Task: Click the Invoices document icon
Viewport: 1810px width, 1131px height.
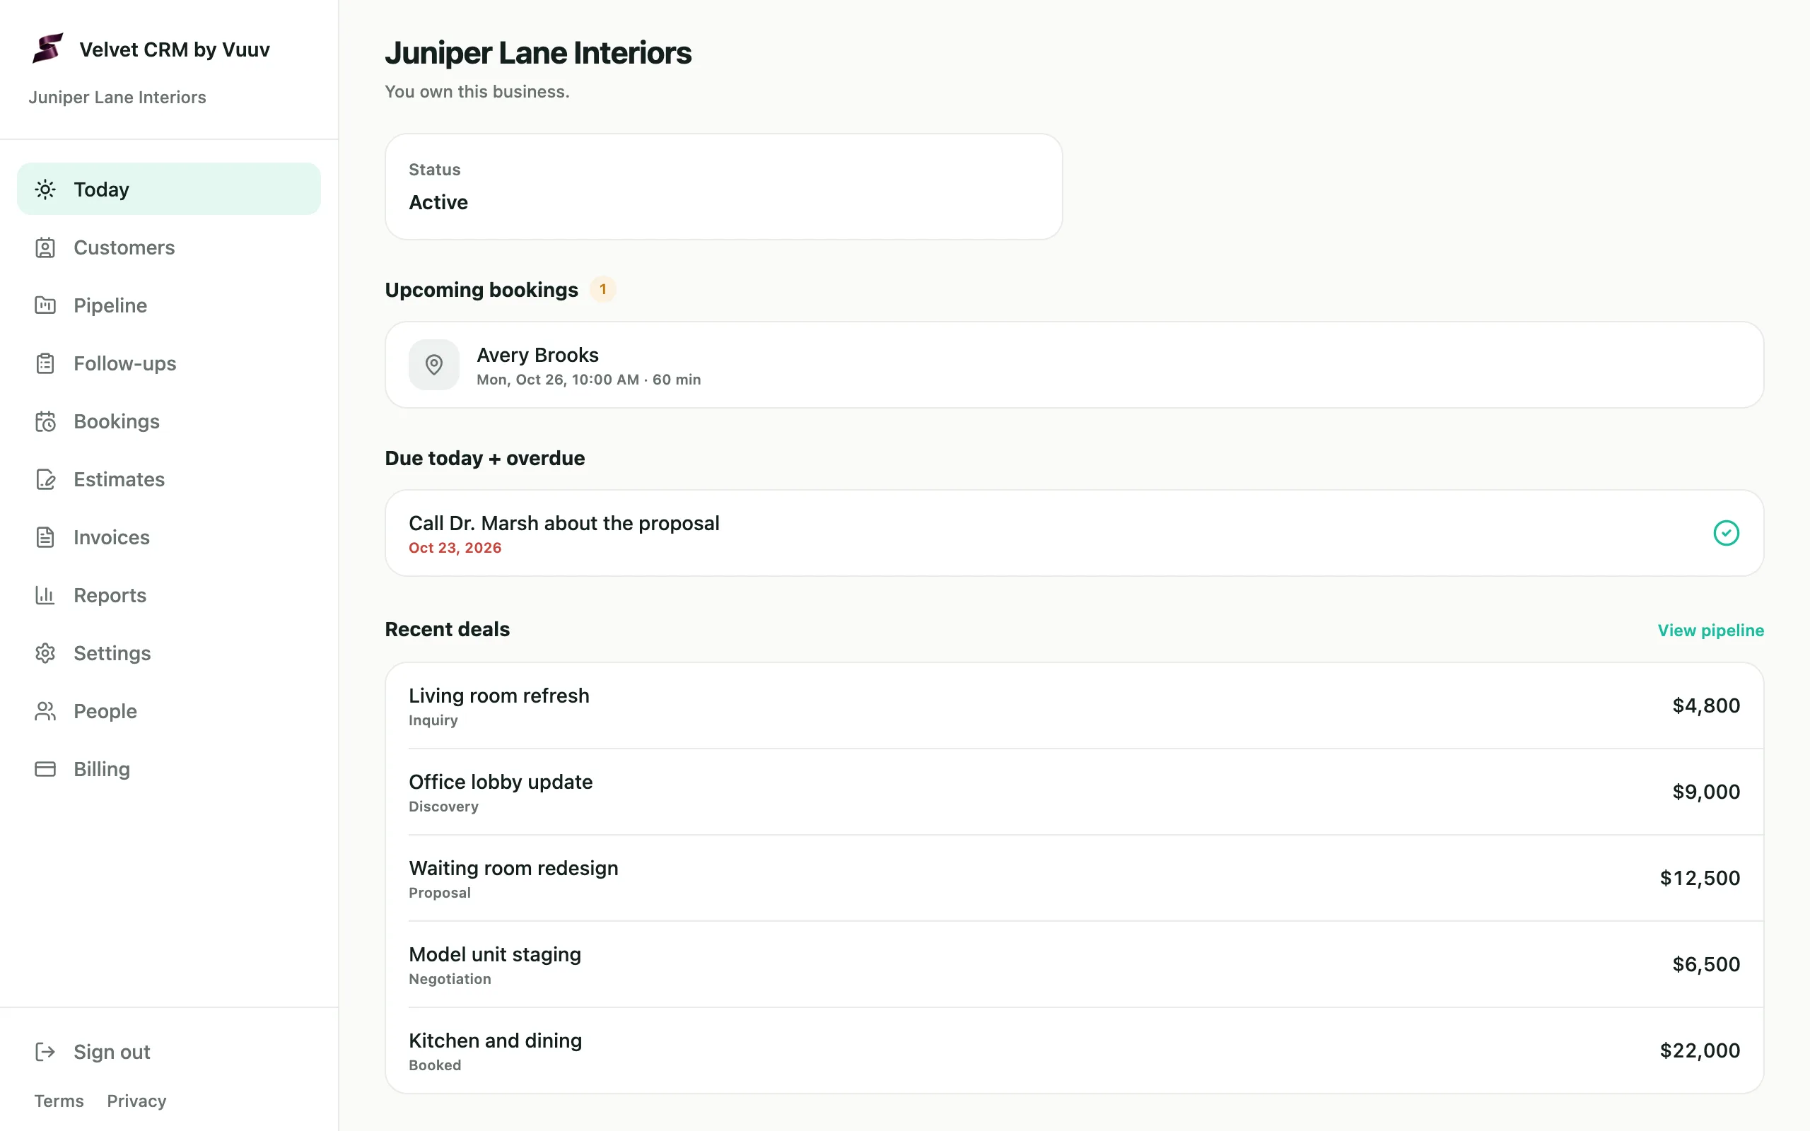Action: [46, 537]
